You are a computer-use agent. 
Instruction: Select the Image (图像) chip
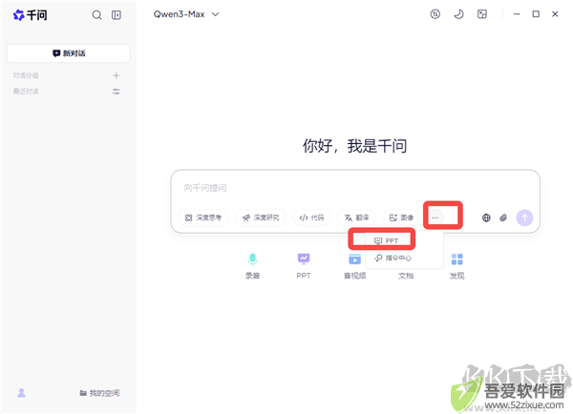[x=401, y=217]
